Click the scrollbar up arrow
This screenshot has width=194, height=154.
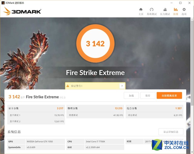(x=192, y=19)
